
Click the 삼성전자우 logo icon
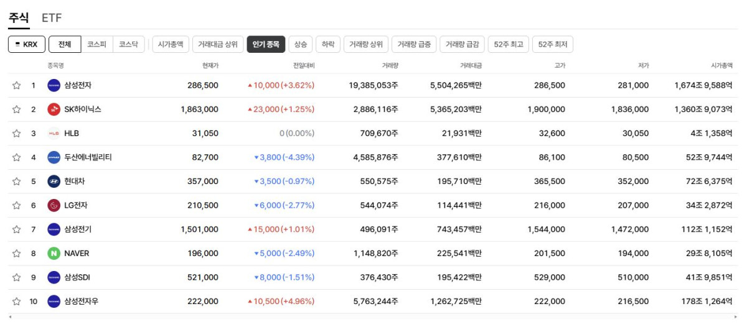(54, 302)
